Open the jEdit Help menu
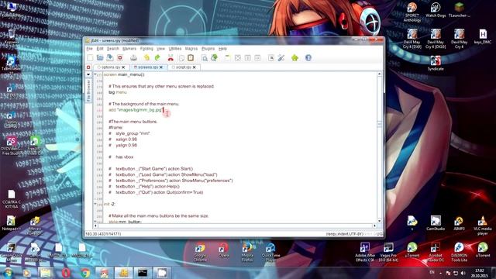Viewport: 496px width, 279px height. (222, 49)
